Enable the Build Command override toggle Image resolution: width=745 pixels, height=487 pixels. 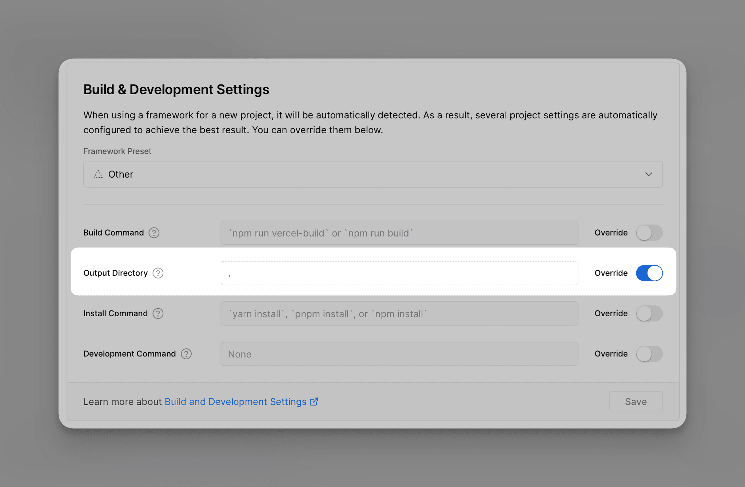point(649,233)
